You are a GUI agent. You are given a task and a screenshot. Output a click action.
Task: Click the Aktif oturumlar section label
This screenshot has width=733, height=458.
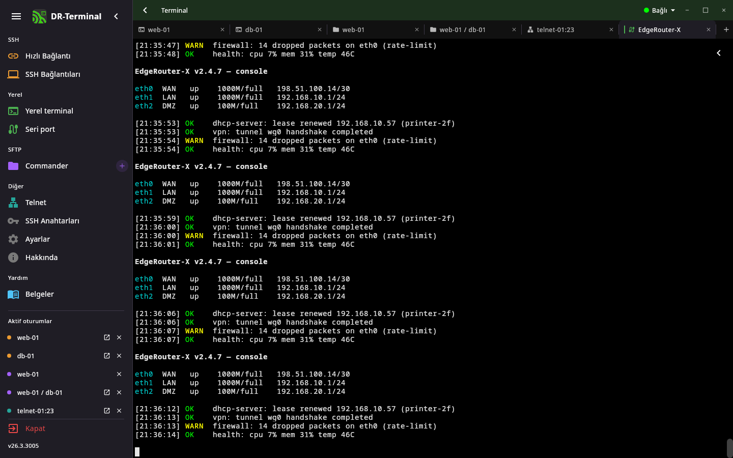pyautogui.click(x=30, y=321)
